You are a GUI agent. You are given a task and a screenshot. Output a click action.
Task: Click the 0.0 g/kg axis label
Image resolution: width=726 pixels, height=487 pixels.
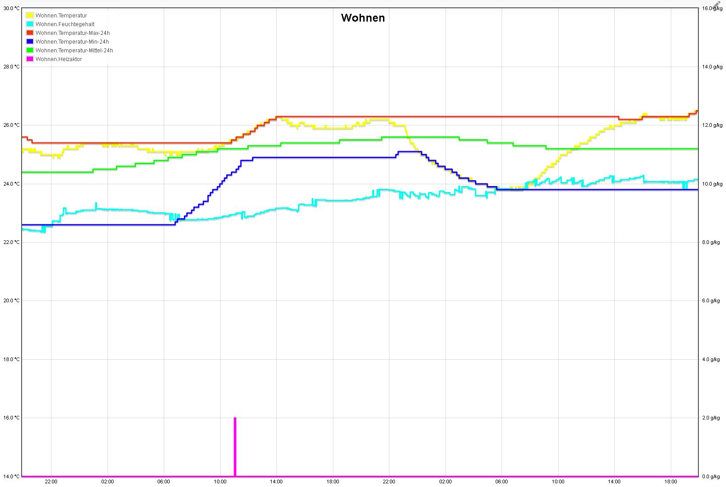(712, 476)
